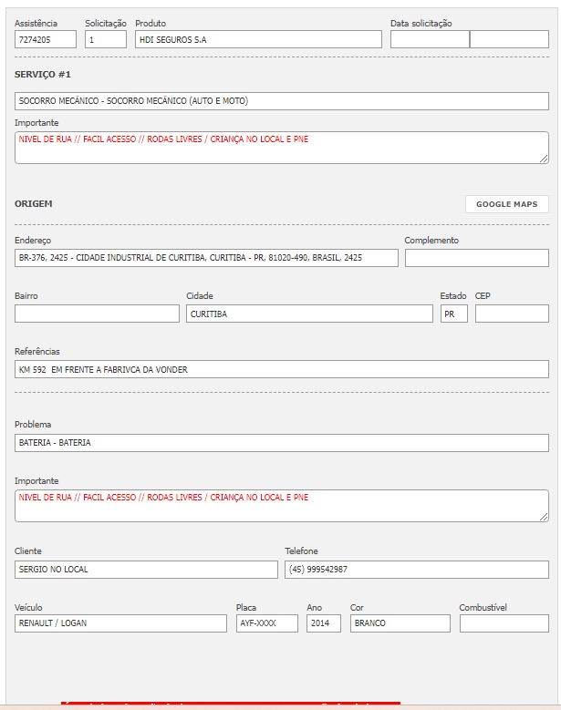Select the empty Complemento field

(476, 258)
